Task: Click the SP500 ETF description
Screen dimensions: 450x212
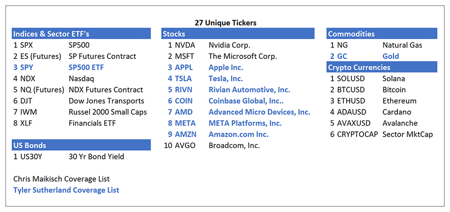Action: (x=86, y=68)
